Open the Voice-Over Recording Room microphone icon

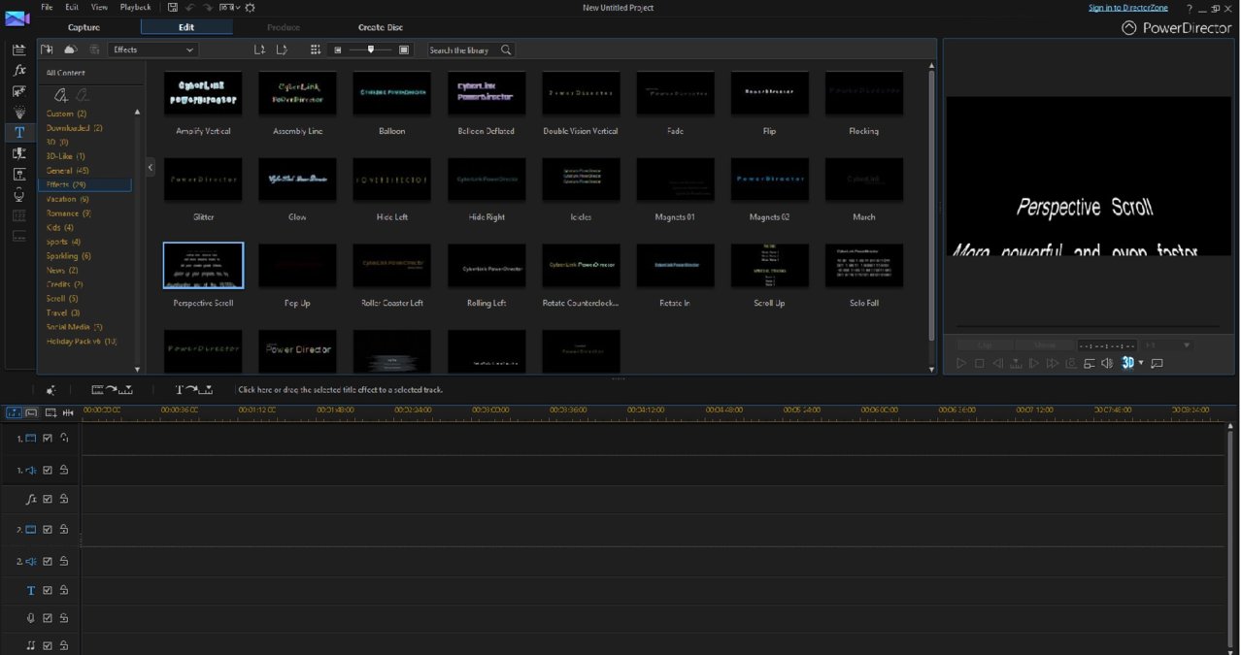[x=19, y=195]
